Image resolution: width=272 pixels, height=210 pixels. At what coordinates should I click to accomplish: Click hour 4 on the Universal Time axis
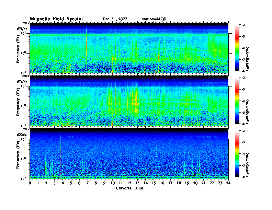(x=63, y=183)
